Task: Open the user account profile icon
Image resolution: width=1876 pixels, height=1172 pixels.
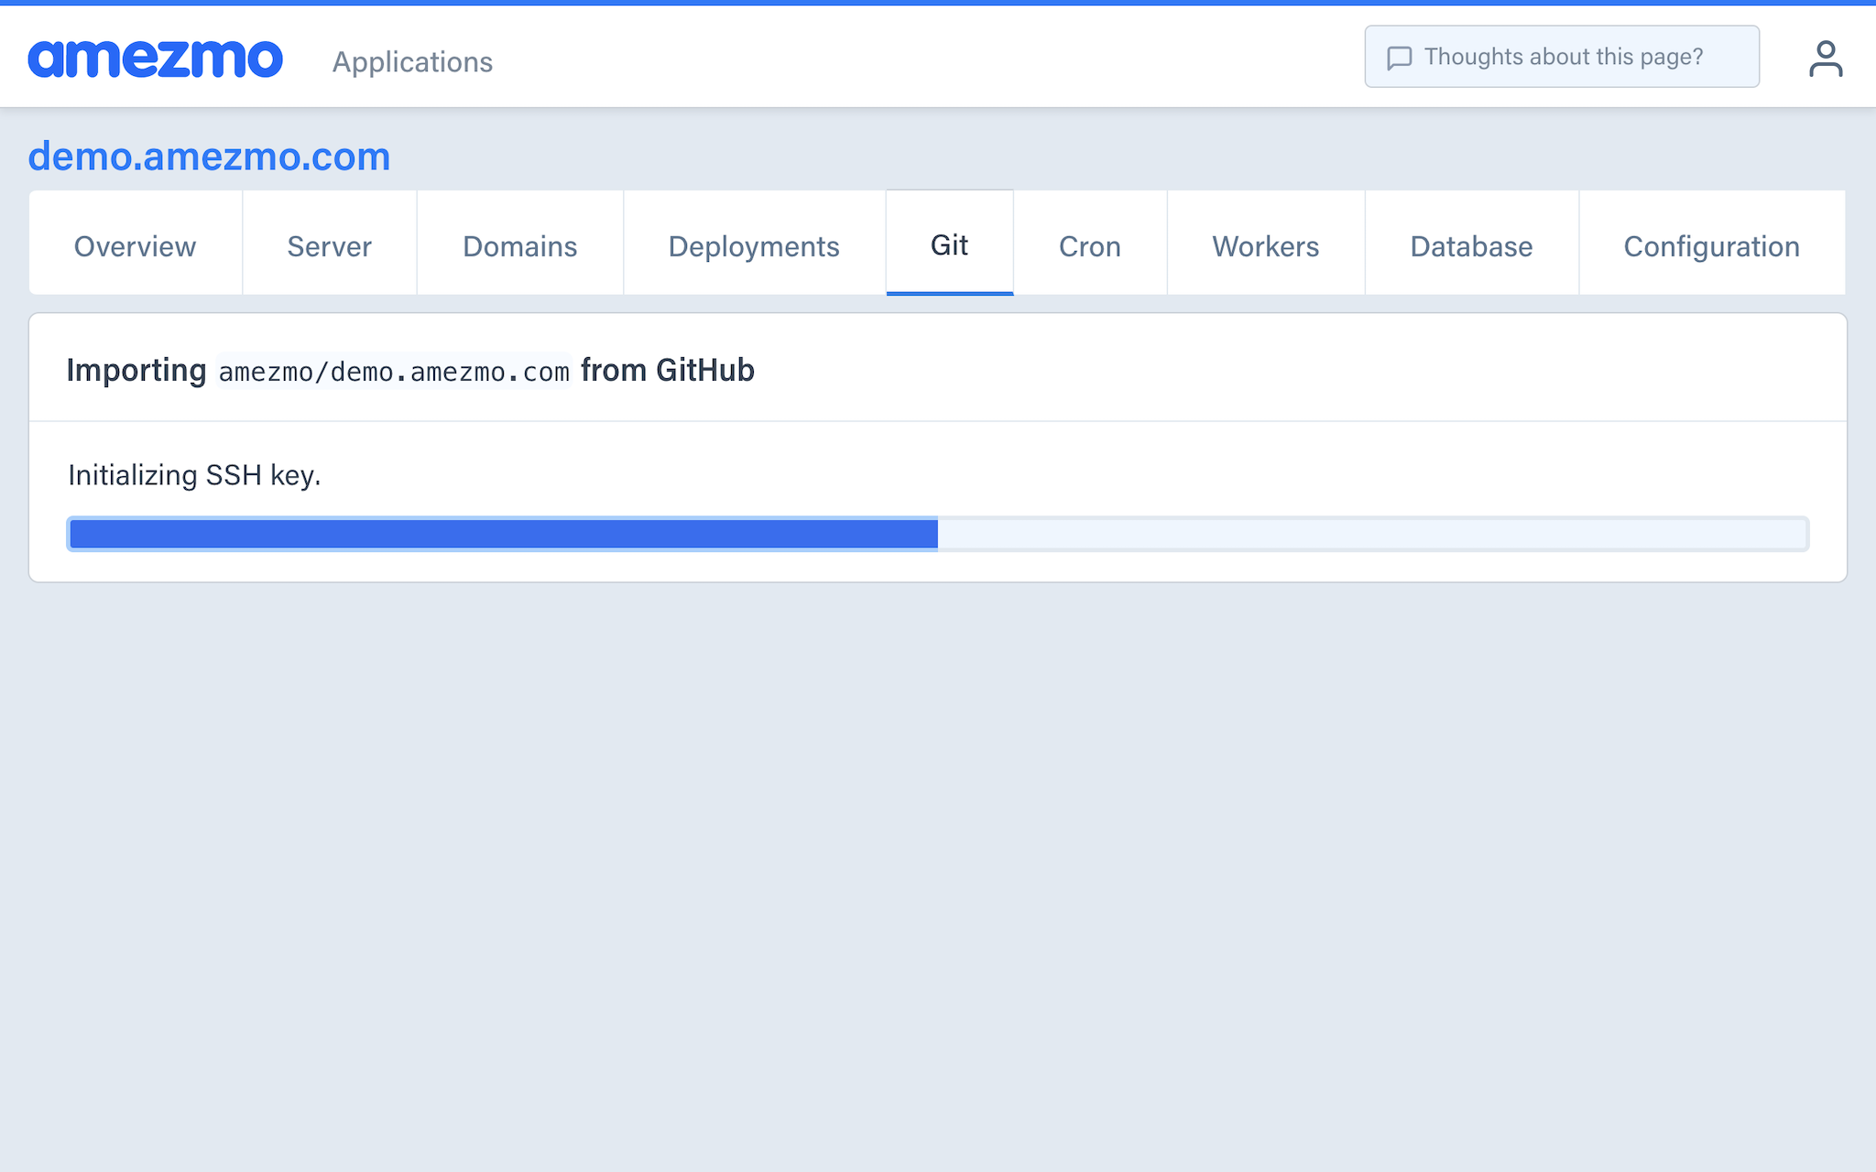Action: (1825, 59)
